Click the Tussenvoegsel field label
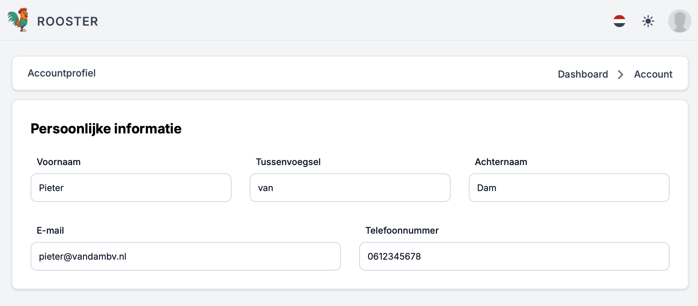This screenshot has height=306, width=698. (288, 162)
